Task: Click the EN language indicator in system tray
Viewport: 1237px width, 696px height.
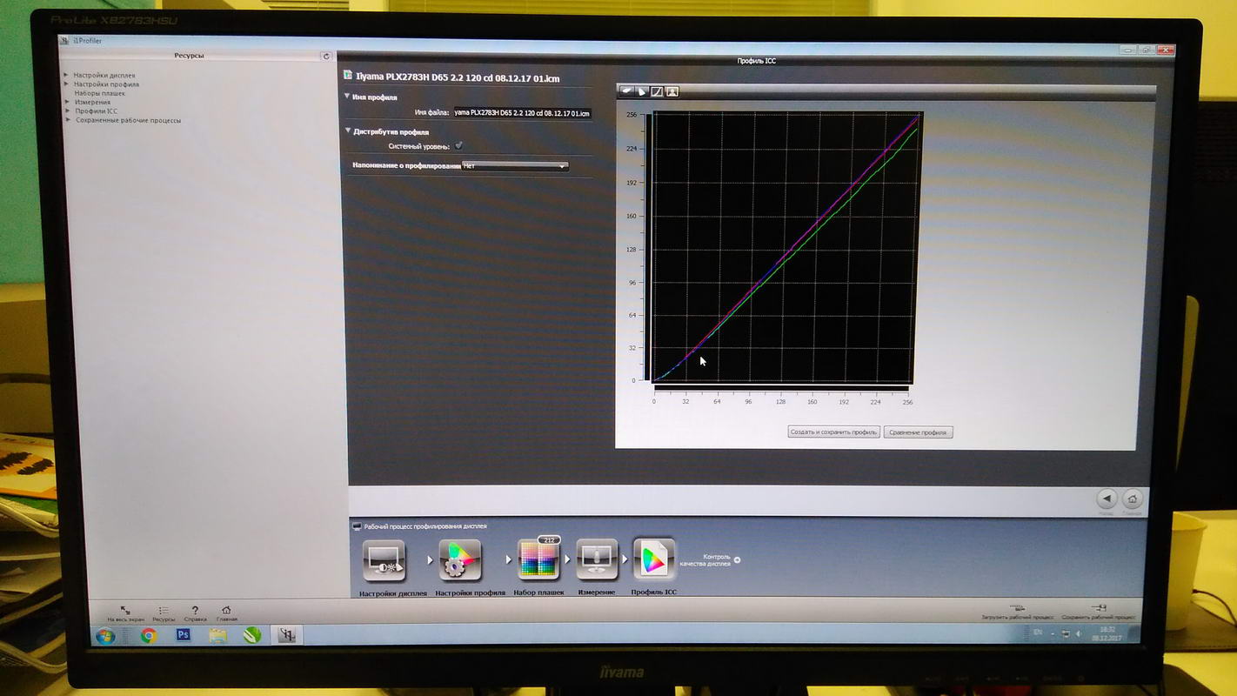Action: [x=1038, y=632]
